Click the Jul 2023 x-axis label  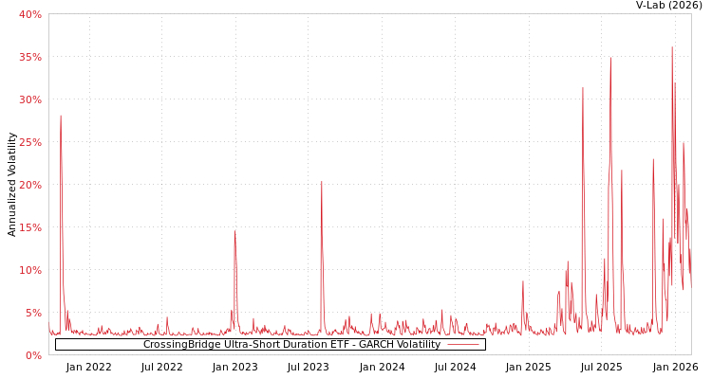[309, 367]
